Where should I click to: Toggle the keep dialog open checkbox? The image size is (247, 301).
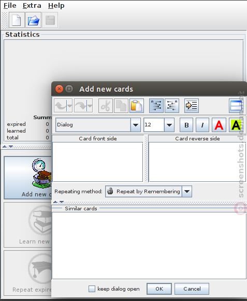[x=92, y=289]
